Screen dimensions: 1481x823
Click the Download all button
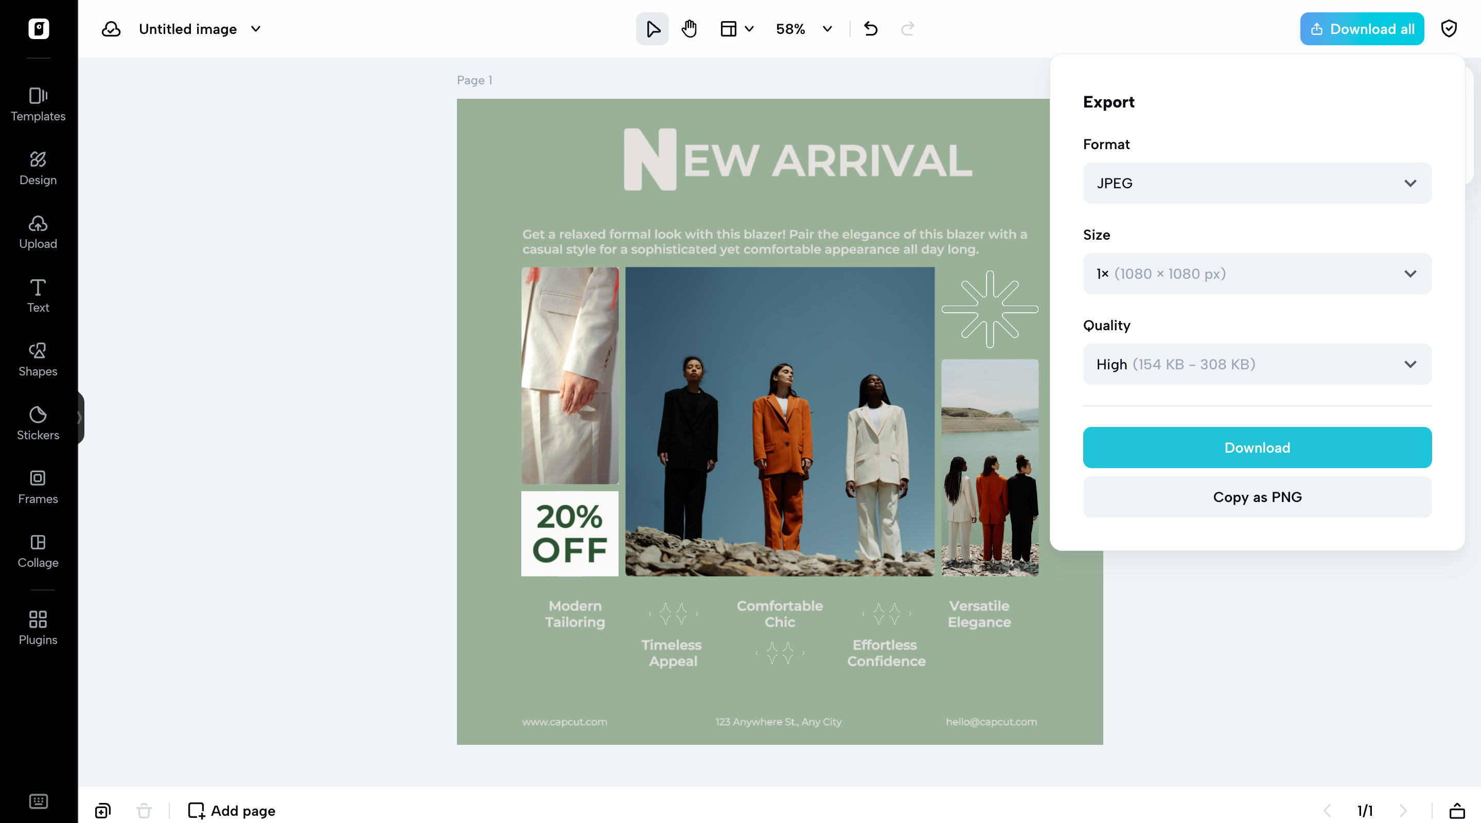(x=1362, y=28)
